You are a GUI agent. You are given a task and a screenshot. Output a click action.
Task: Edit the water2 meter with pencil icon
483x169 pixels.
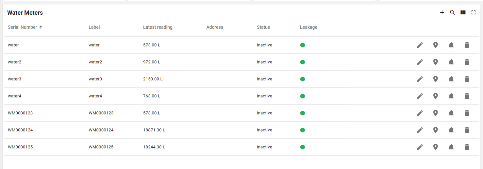tap(420, 62)
